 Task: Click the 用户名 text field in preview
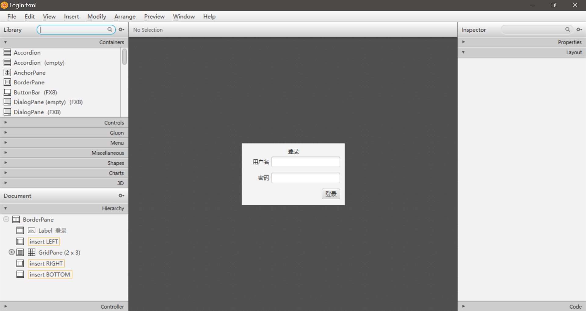tap(306, 162)
